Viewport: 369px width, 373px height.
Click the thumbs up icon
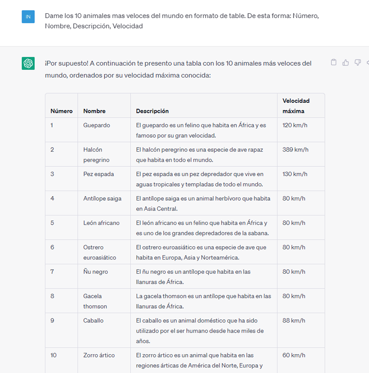click(346, 62)
